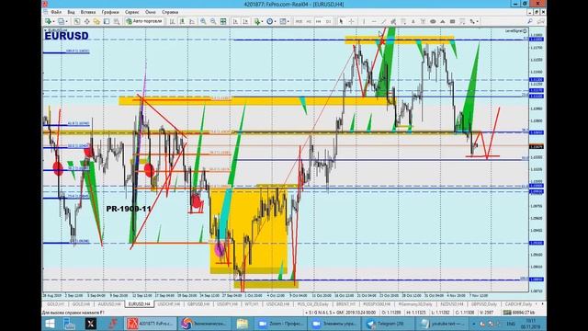Select the triangle drawing tool
The width and height of the screenshot is (588, 331).
[443, 21]
